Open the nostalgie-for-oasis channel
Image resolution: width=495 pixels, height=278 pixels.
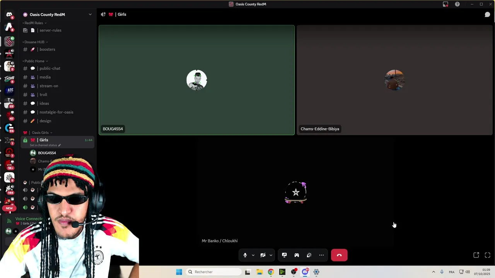58,112
